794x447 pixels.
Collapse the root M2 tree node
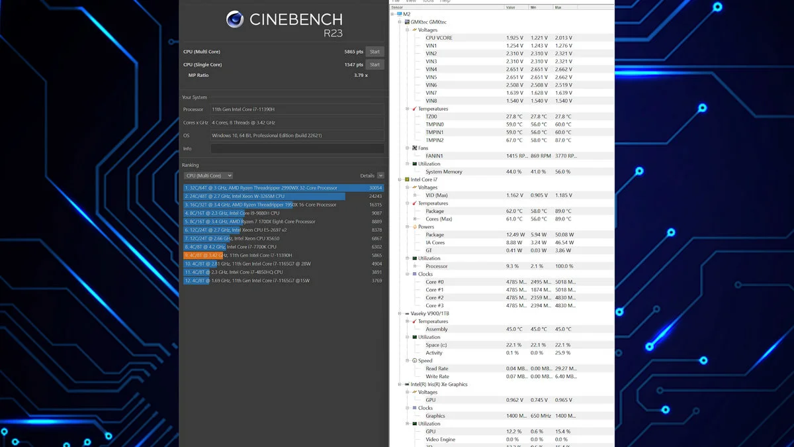(392, 14)
